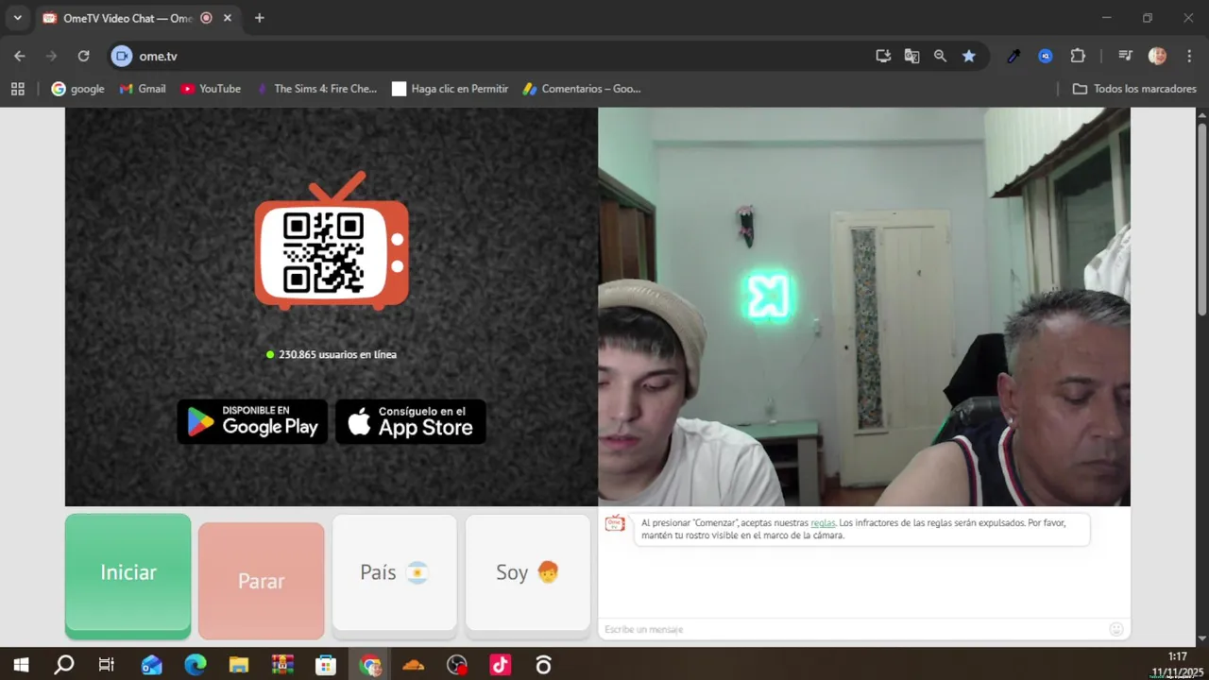Open File Explorer from the taskbar
Viewport: 1209px width, 680px height.
[x=238, y=665]
